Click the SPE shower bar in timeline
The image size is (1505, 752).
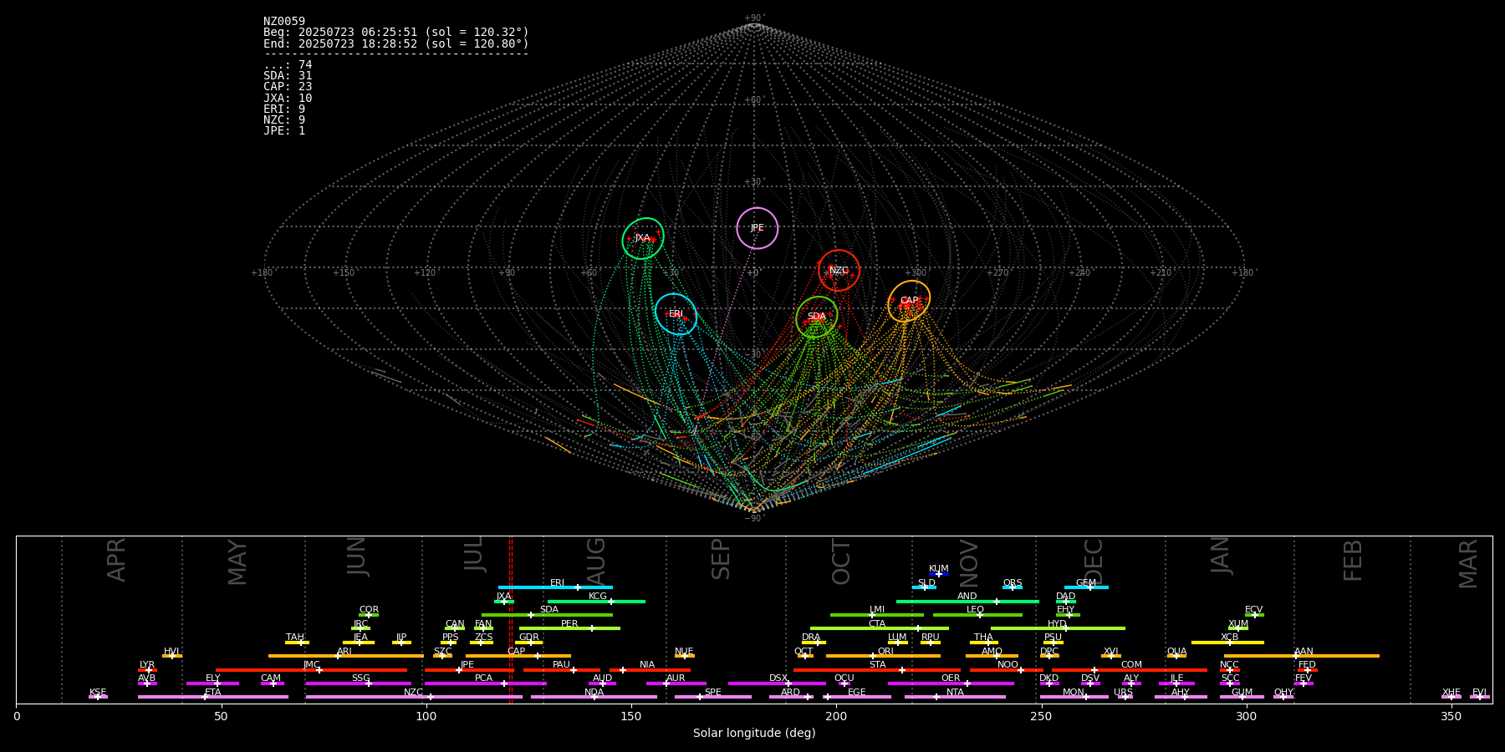click(713, 697)
